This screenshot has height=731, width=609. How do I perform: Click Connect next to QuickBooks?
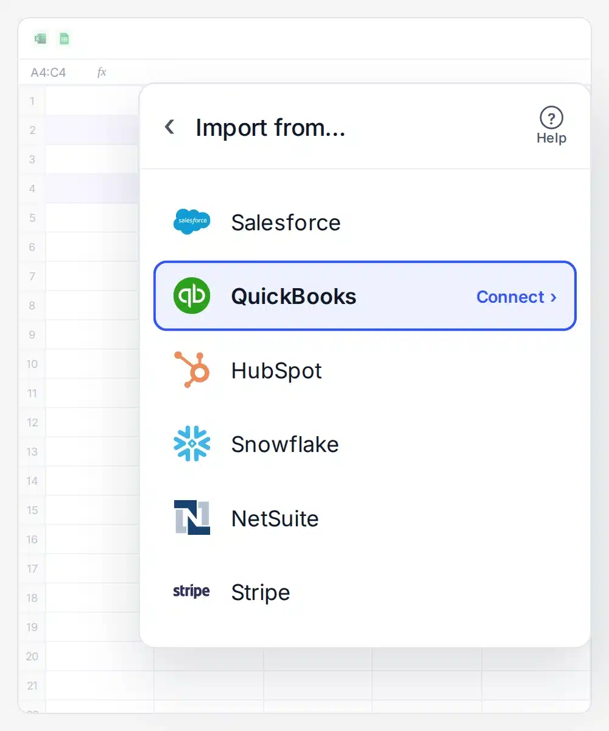[516, 297]
